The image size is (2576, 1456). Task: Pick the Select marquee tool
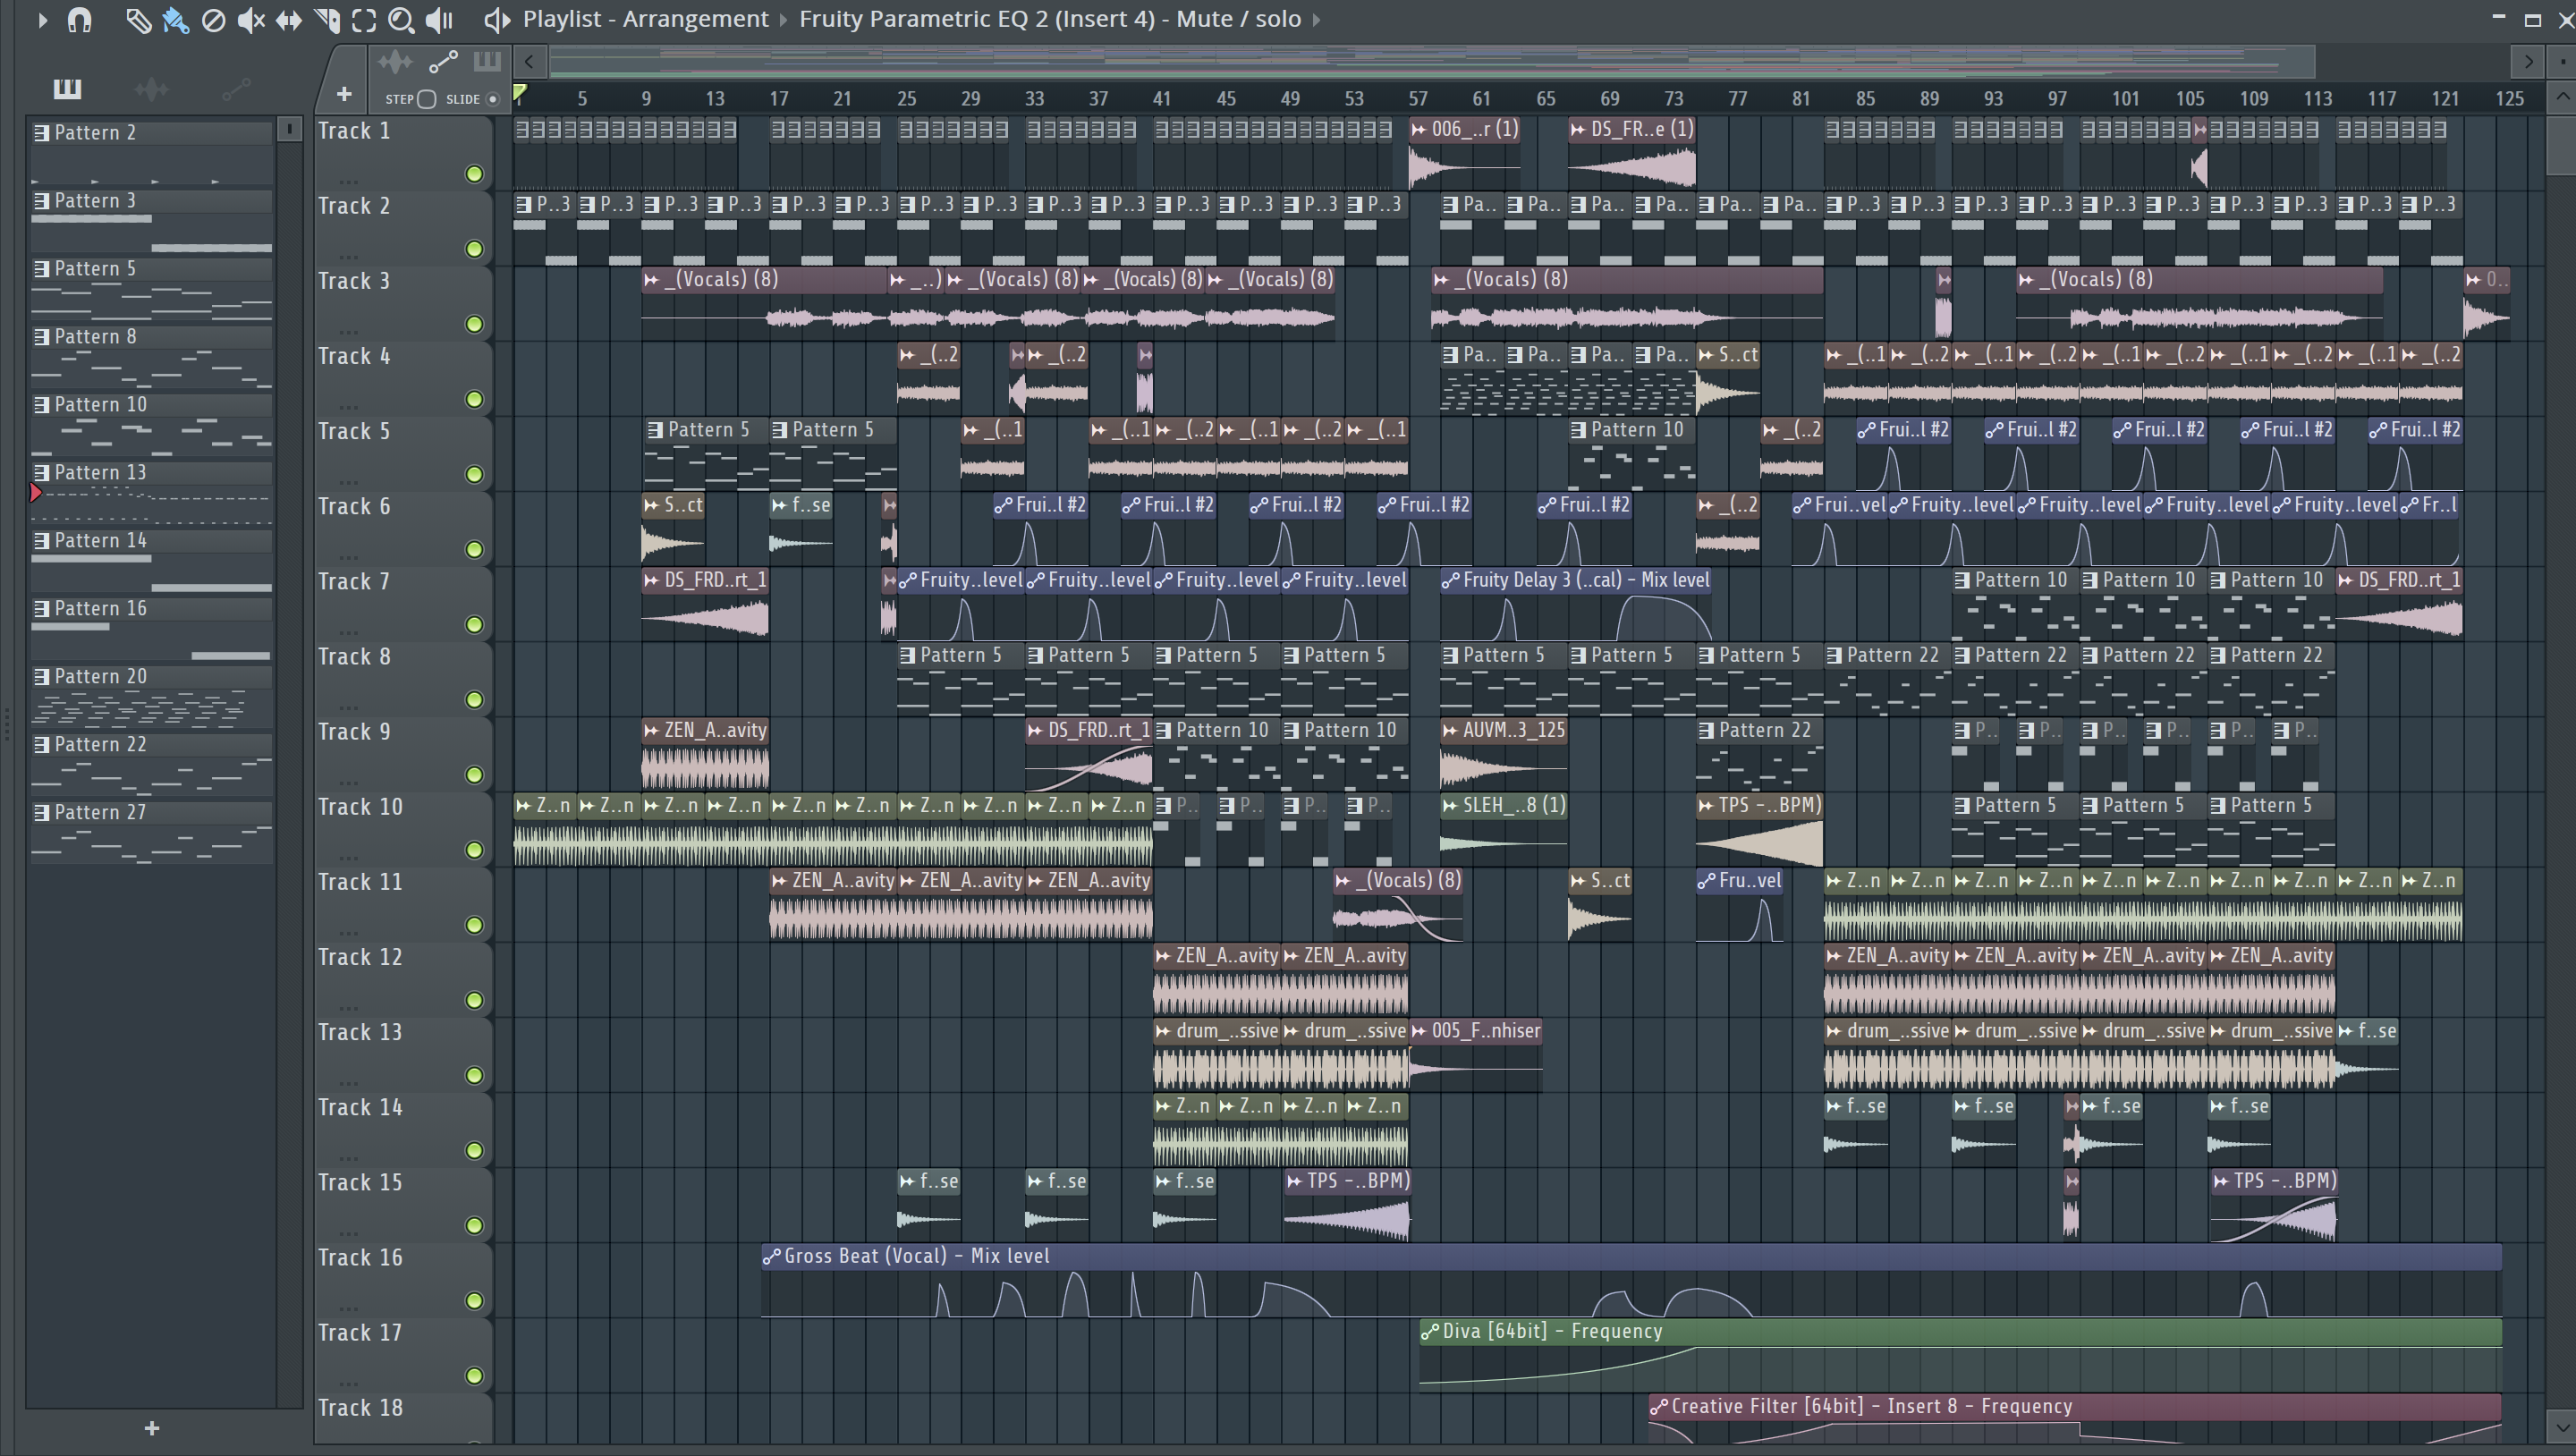pyautogui.click(x=364, y=19)
